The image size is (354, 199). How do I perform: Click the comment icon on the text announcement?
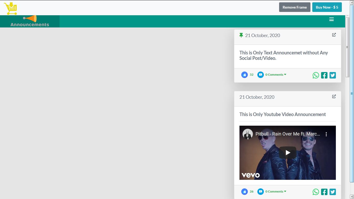point(260,75)
